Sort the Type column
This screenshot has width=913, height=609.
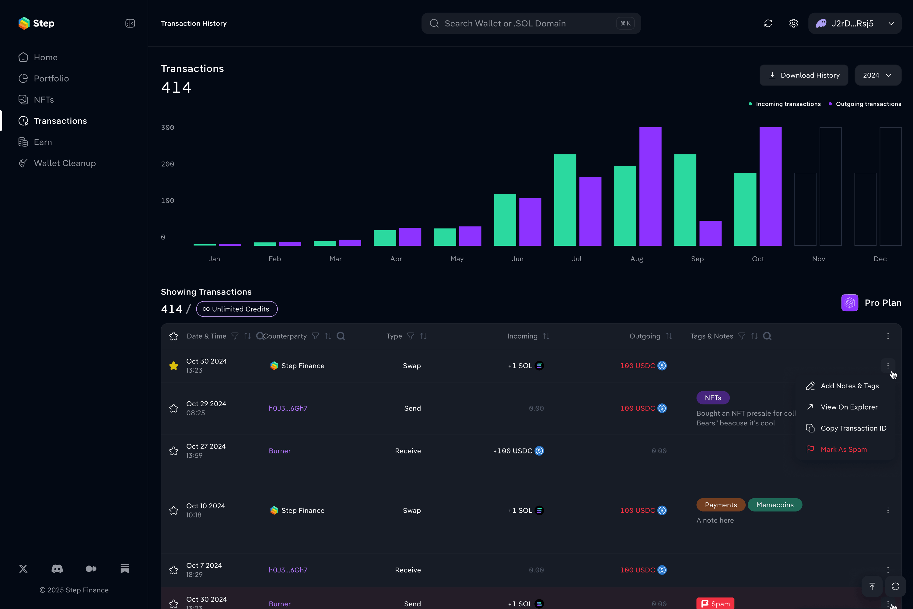click(x=424, y=336)
